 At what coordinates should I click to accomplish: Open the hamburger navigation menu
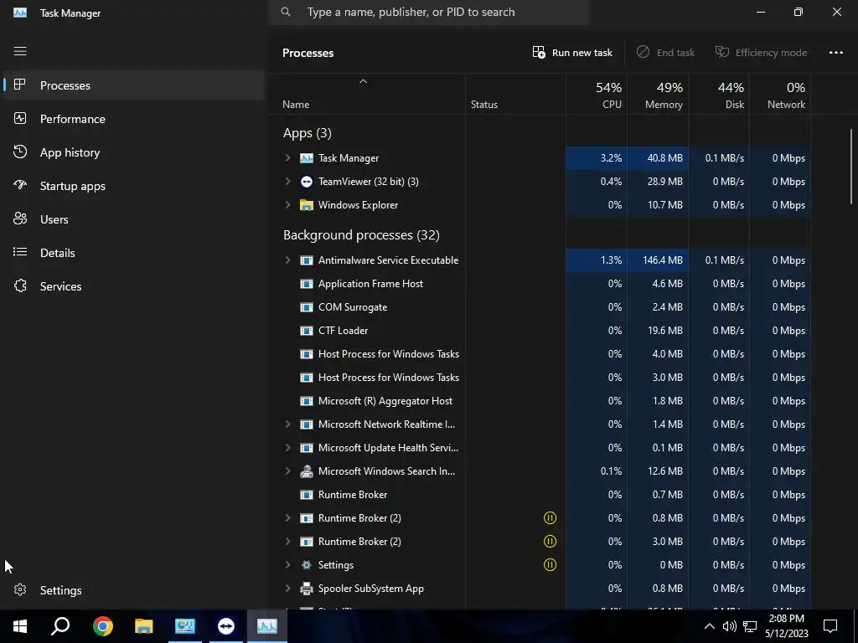click(x=20, y=51)
